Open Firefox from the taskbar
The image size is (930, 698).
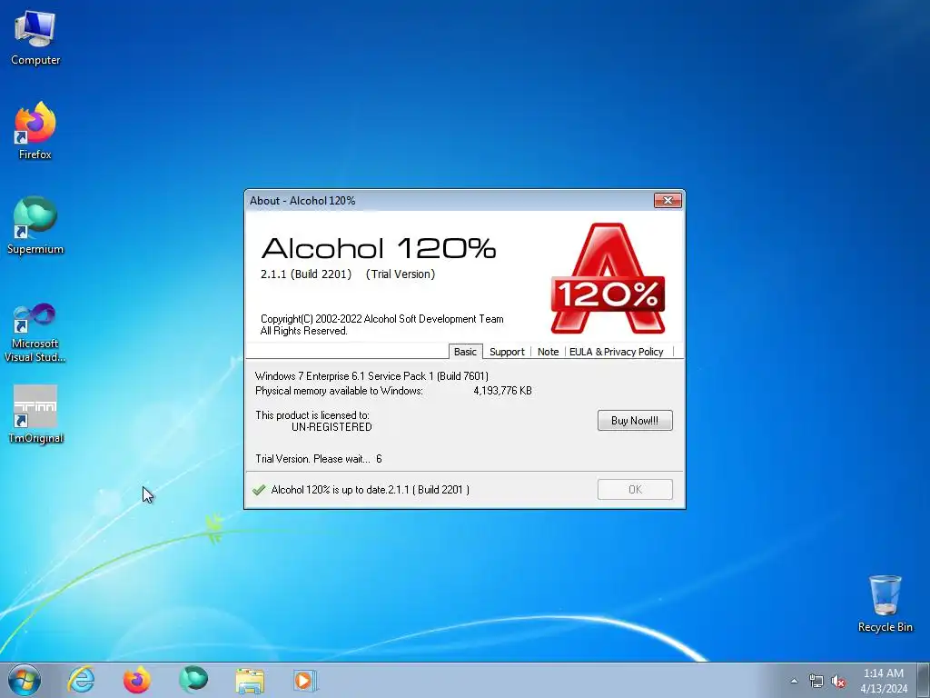(137, 680)
